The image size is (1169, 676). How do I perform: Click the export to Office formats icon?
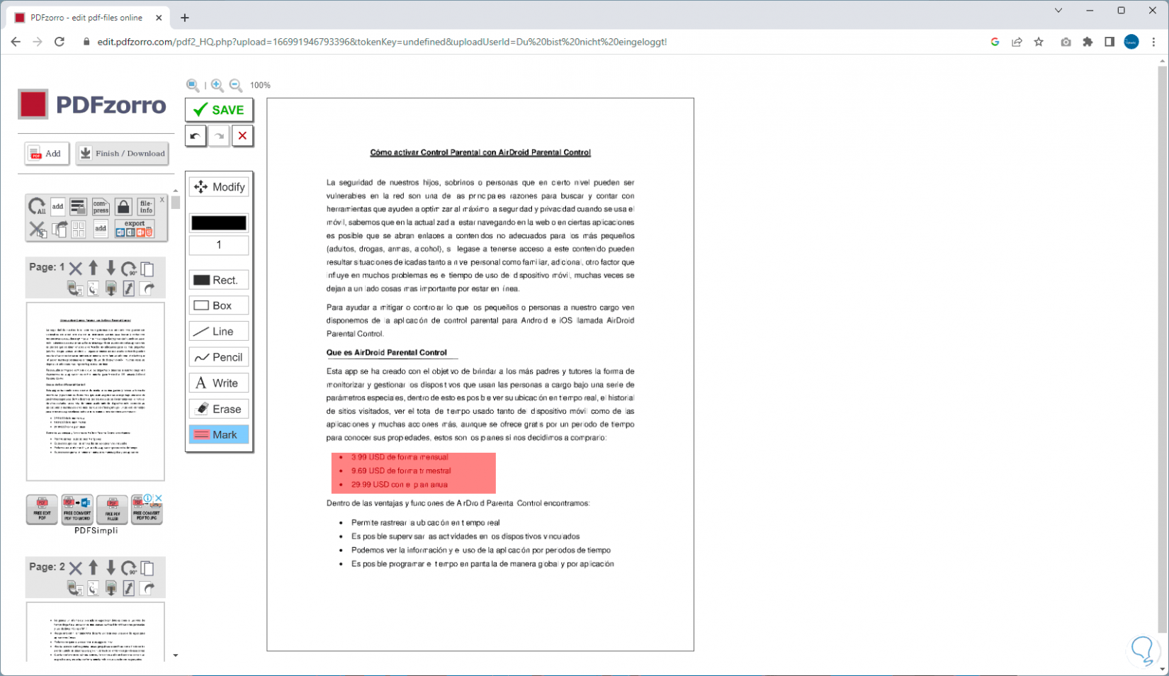point(134,229)
